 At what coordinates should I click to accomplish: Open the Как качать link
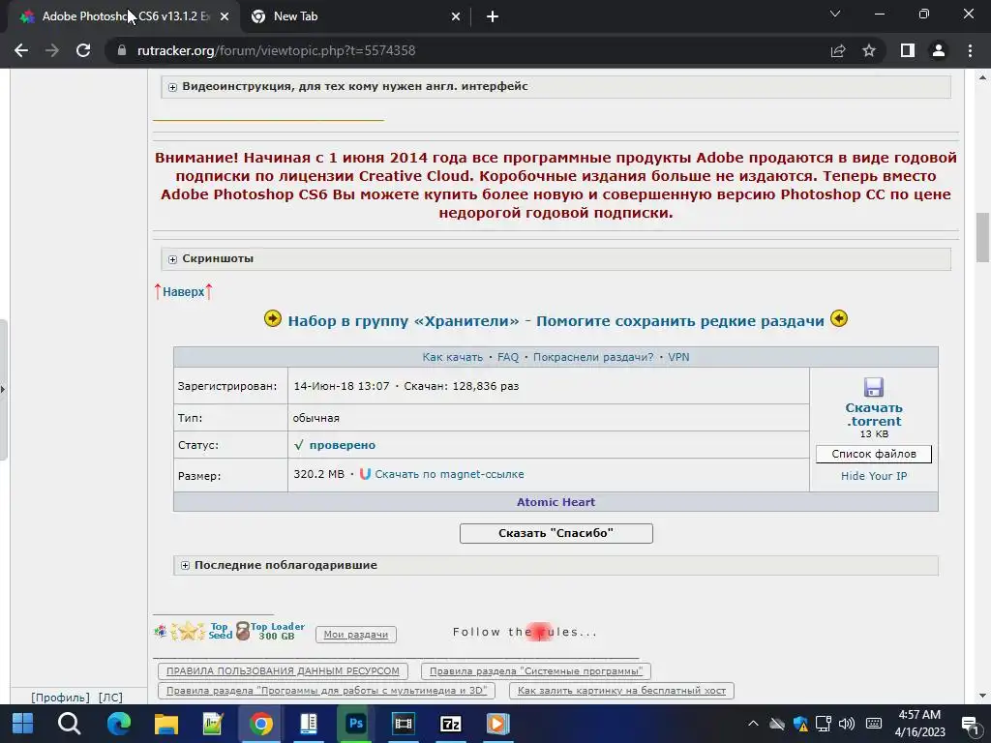[x=453, y=357]
